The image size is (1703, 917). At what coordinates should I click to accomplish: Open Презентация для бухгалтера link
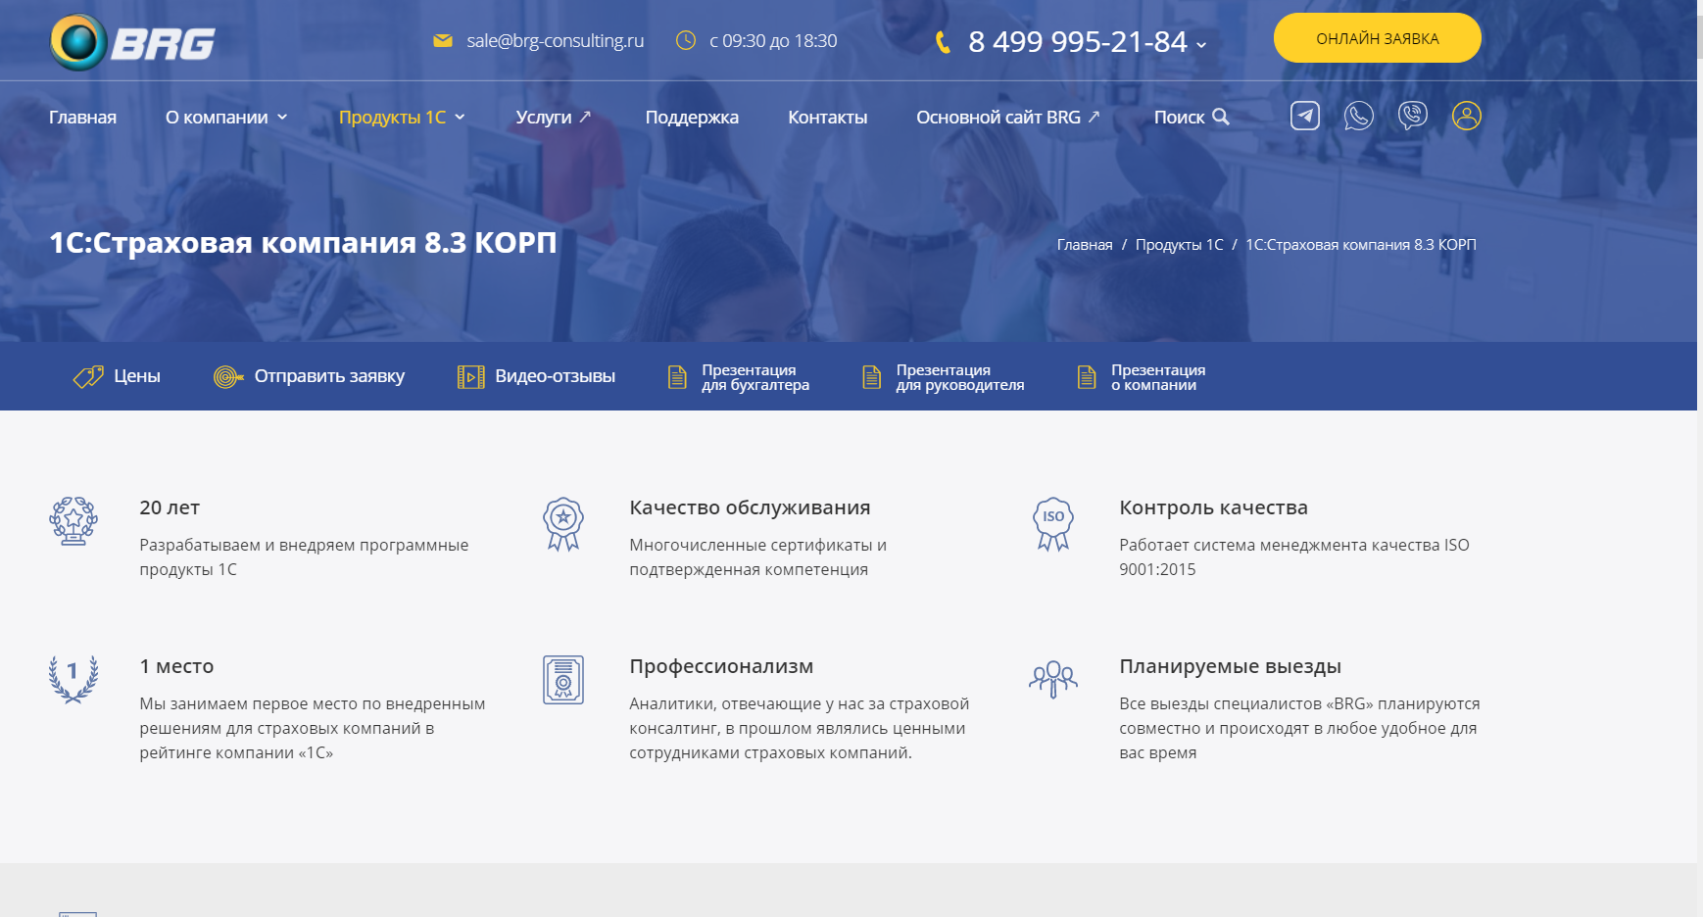click(755, 377)
